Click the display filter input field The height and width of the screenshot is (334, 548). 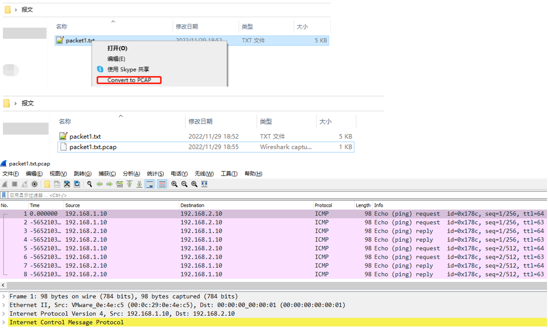(x=243, y=195)
